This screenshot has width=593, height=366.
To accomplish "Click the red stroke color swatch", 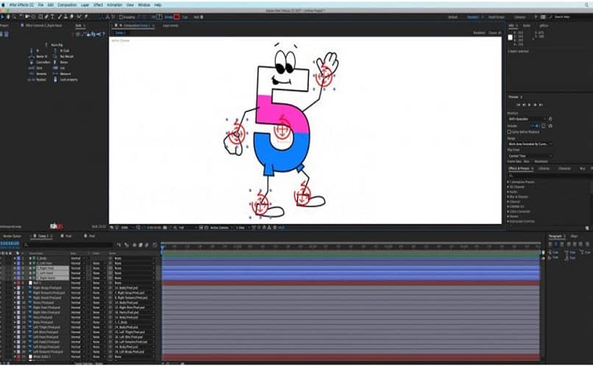I will coord(177,17).
